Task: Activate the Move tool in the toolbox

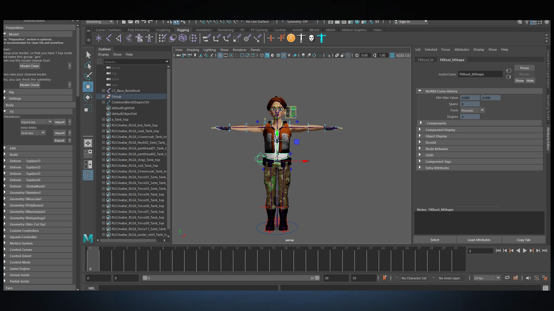Action: click(88, 86)
